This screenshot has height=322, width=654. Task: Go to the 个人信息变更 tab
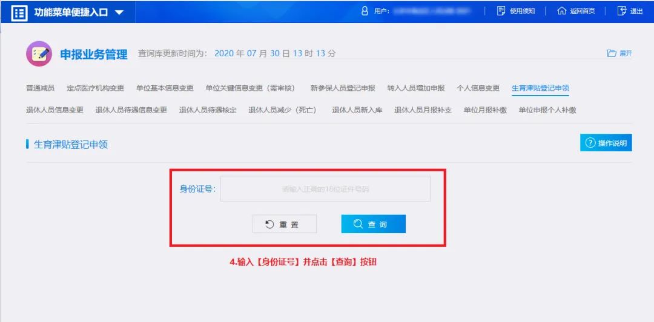(478, 88)
